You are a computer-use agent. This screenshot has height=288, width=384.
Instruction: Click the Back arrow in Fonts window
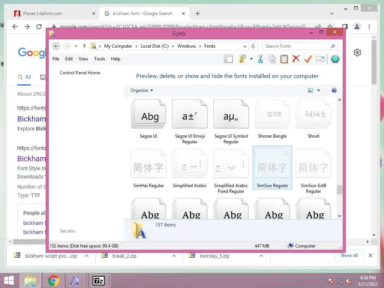[56, 46]
